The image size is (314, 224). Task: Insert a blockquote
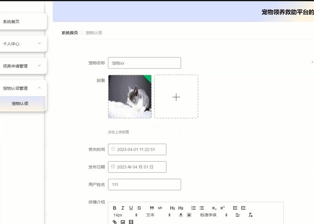point(152,208)
